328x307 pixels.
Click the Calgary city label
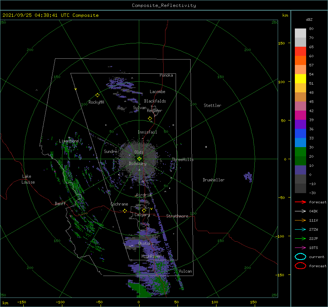(x=142, y=215)
